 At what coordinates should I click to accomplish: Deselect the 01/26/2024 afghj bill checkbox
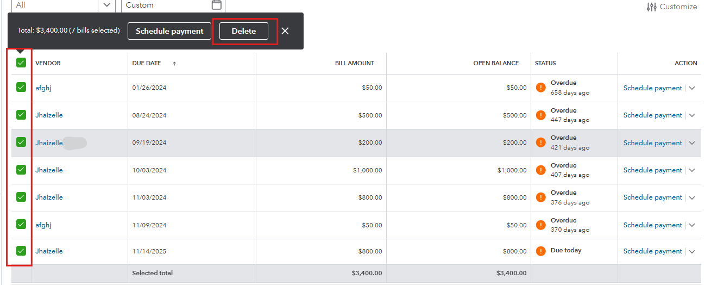[21, 87]
